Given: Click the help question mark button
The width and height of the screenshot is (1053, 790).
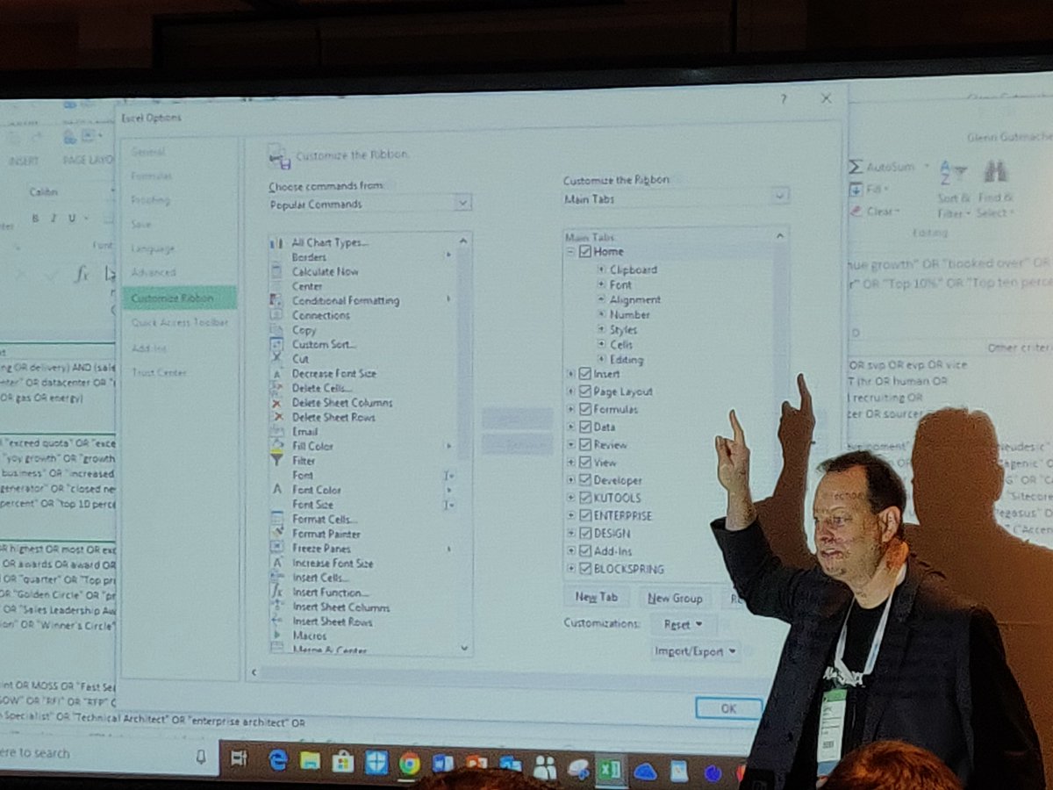Looking at the screenshot, I should (783, 99).
